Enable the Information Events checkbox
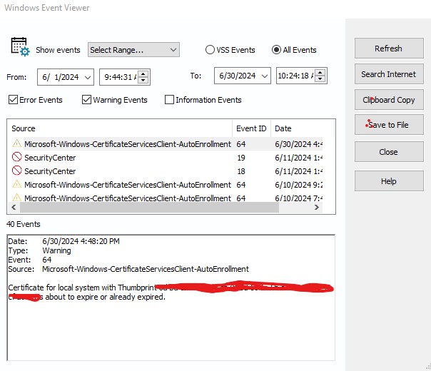431x371 pixels. pyautogui.click(x=170, y=100)
